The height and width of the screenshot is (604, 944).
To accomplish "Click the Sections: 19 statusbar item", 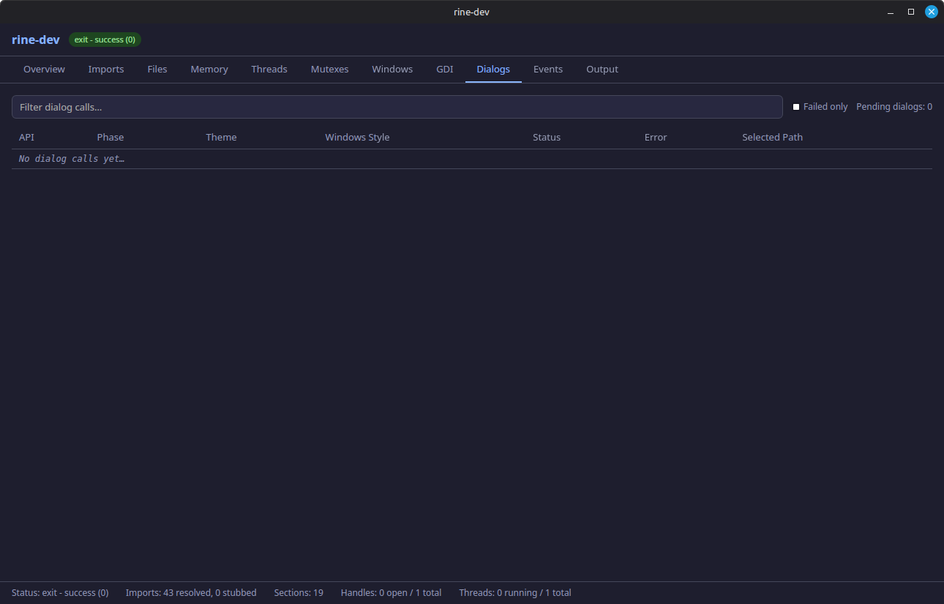I will tap(299, 592).
